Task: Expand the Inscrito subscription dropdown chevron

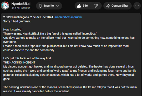Action: [58, 6]
